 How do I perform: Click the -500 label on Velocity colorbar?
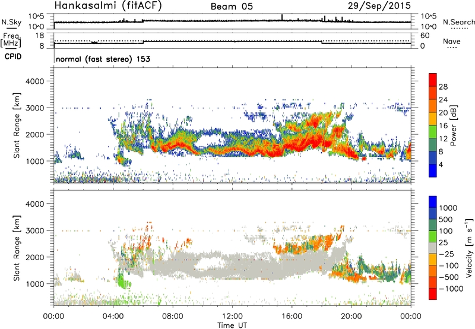coord(449,277)
